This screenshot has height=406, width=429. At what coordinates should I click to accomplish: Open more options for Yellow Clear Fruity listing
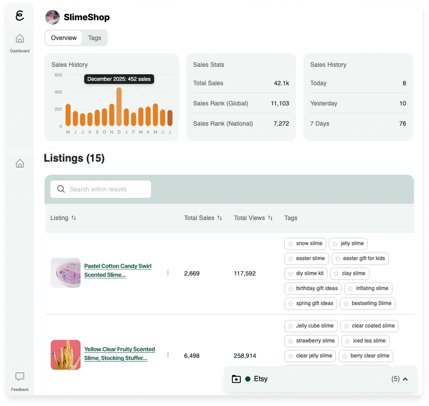point(168,355)
